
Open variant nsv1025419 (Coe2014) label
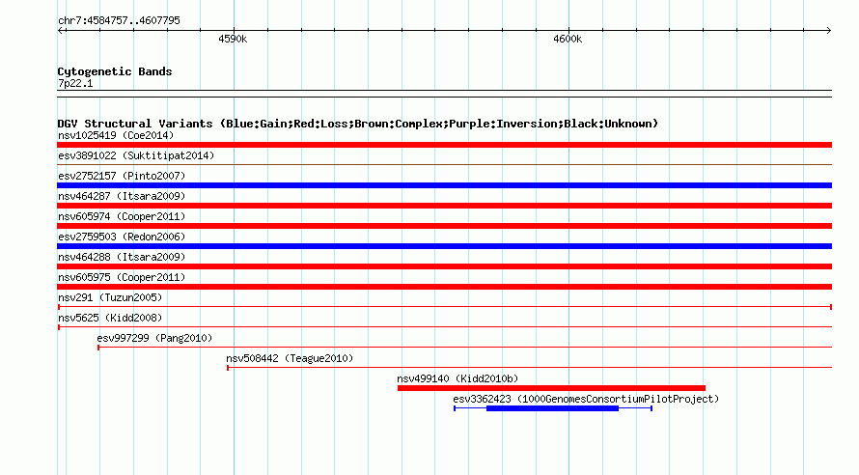(116, 135)
